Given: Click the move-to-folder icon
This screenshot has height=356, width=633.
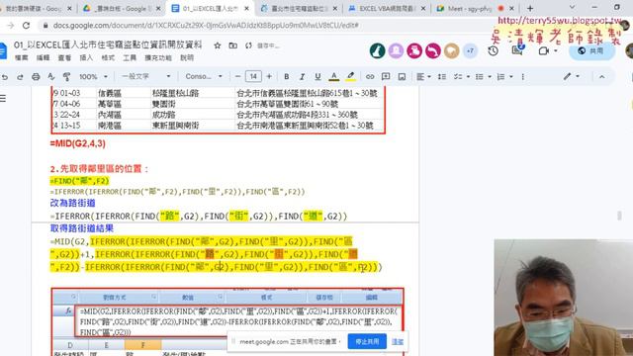Looking at the screenshot, I should [x=233, y=45].
